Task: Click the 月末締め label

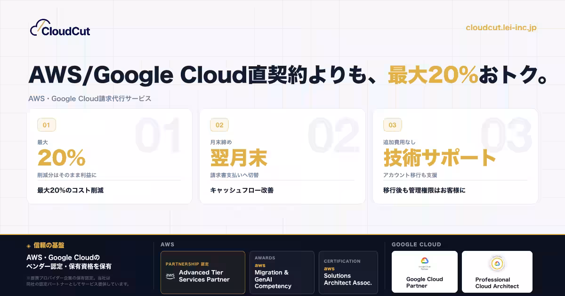Action: 221,142
